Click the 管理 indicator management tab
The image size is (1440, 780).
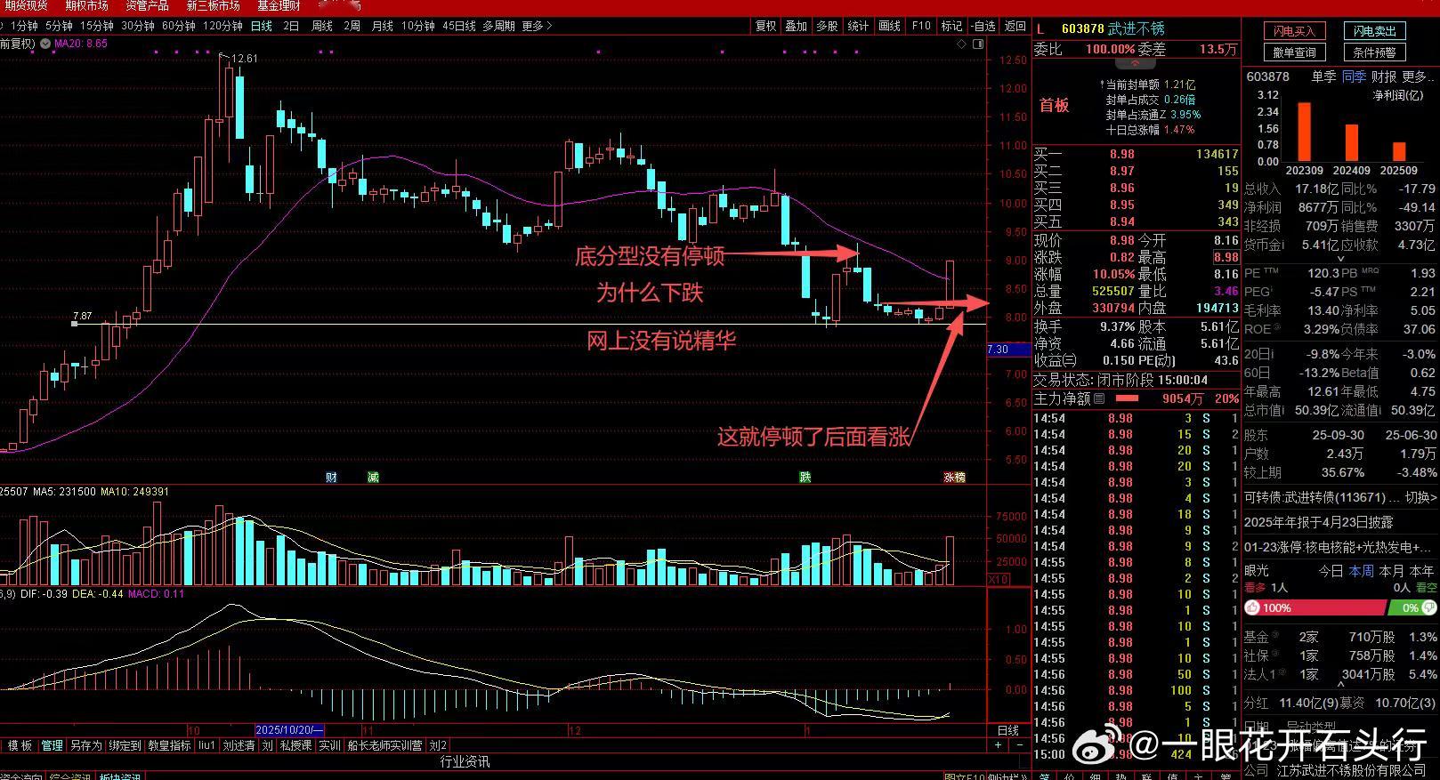click(x=52, y=745)
